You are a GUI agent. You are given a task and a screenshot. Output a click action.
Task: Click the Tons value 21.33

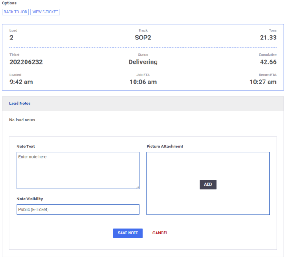coord(268,38)
